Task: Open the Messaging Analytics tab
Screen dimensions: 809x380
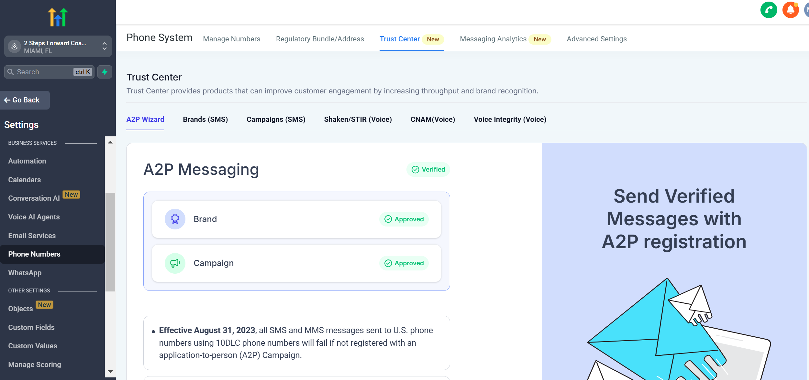Action: [493, 39]
